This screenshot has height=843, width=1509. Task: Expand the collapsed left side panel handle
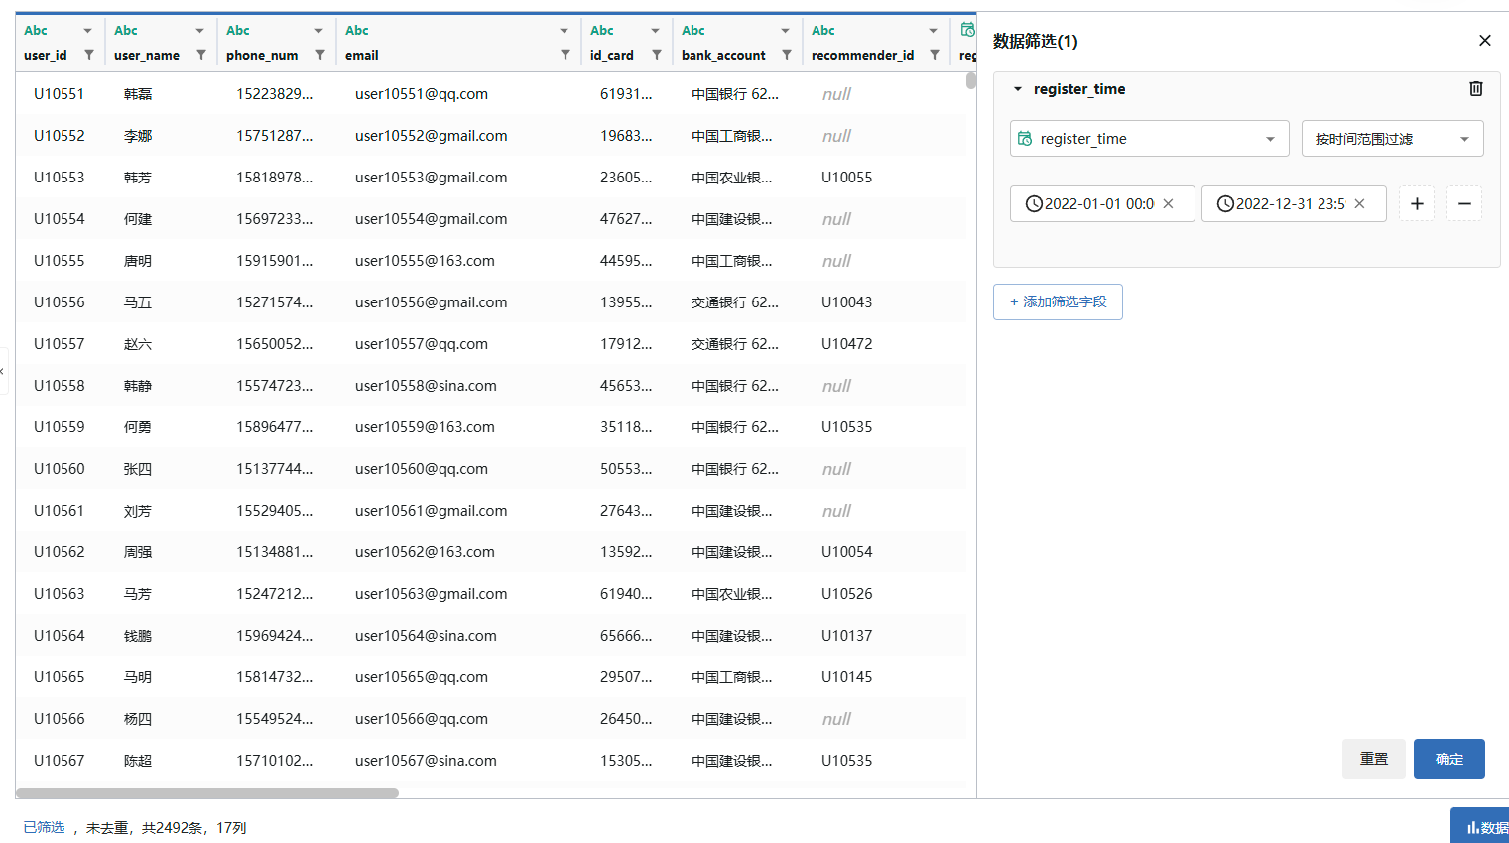[x=3, y=371]
